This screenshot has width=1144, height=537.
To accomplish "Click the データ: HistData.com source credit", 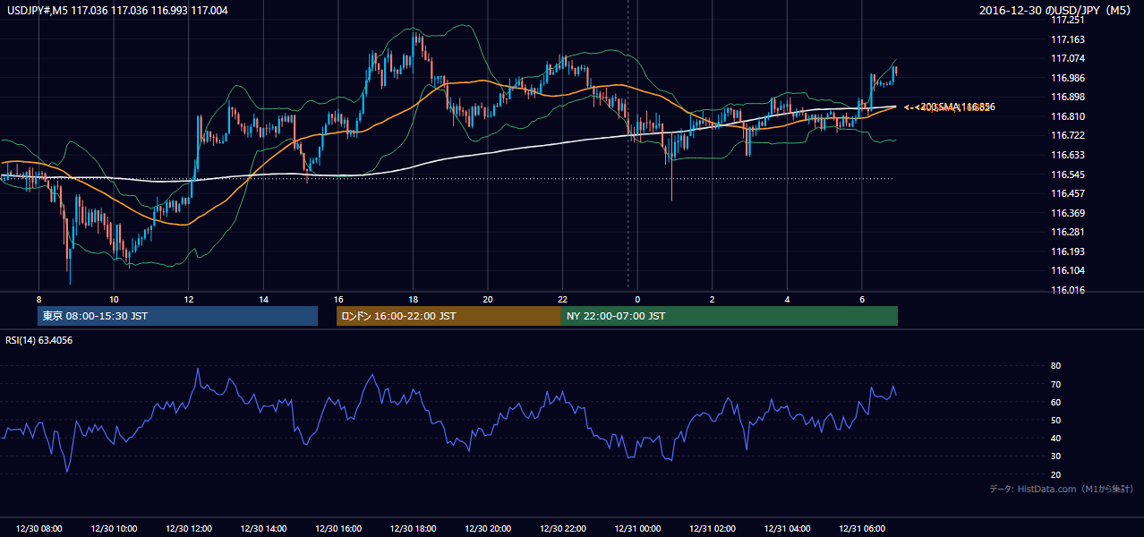I will [1062, 489].
